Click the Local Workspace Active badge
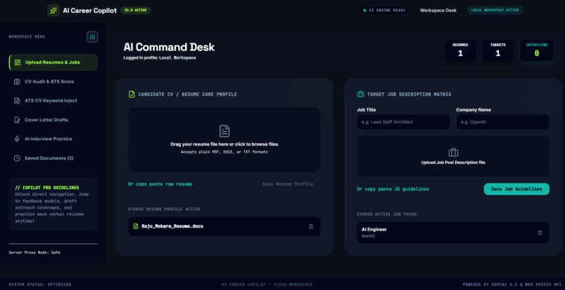565x290 pixels. (x=495, y=10)
